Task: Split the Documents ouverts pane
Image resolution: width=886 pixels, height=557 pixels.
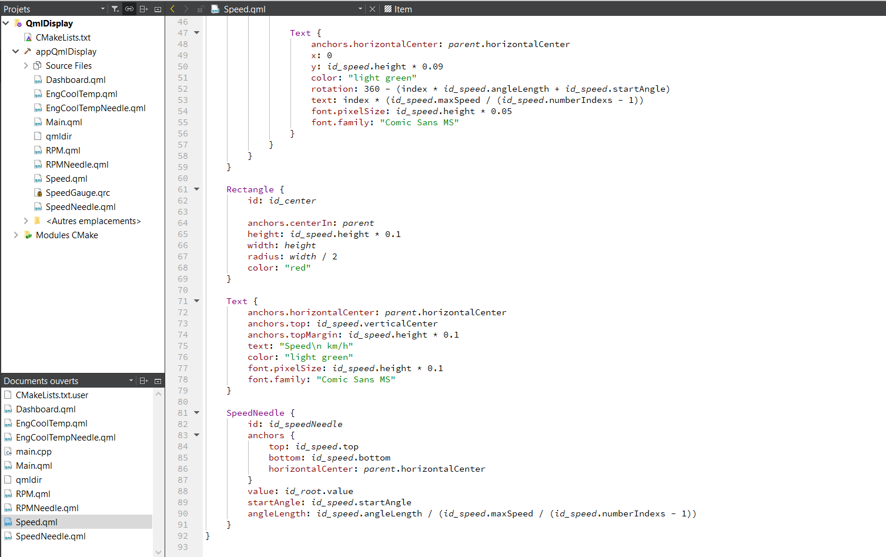Action: tap(143, 381)
